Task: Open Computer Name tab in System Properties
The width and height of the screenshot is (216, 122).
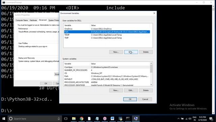Action: tap(22, 20)
